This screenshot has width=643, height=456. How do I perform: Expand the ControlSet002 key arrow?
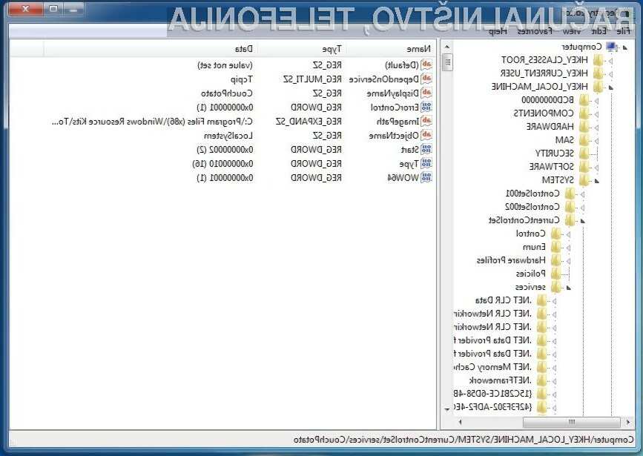(582, 208)
